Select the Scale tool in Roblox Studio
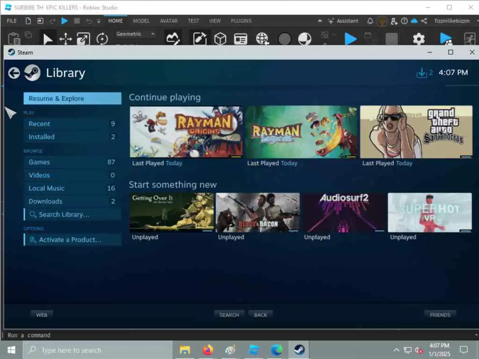Viewport: 479px width, 359px height. pos(83,39)
